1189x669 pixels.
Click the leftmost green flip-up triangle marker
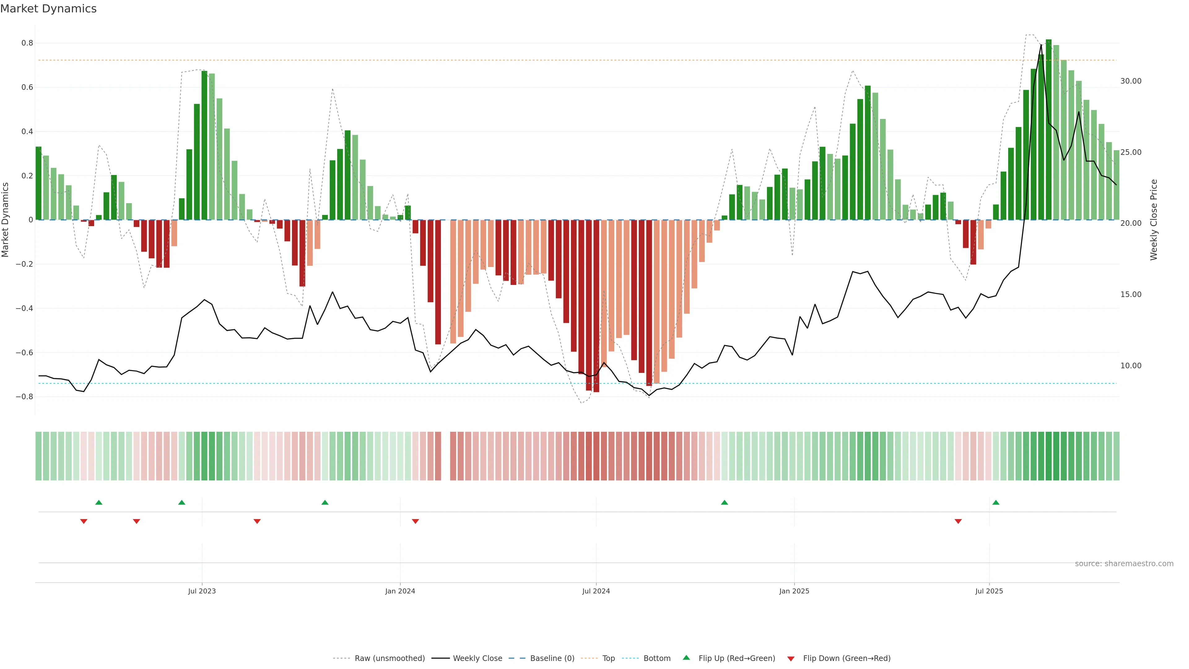tap(99, 502)
